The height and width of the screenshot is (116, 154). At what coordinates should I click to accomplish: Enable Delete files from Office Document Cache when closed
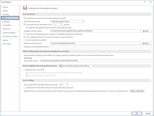tap(25, 87)
